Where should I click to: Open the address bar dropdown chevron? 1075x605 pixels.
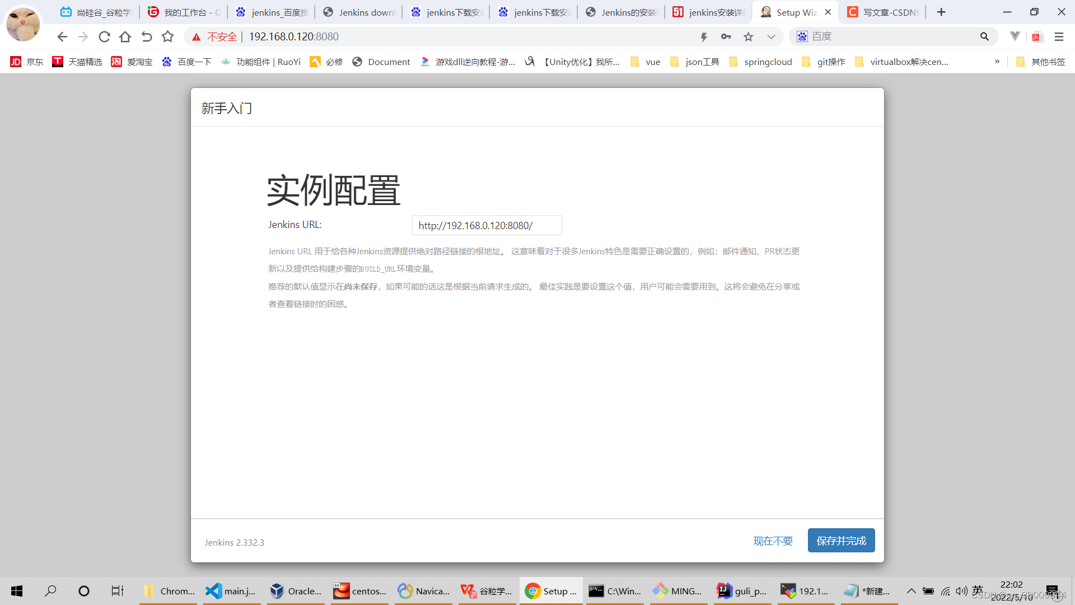click(x=771, y=36)
